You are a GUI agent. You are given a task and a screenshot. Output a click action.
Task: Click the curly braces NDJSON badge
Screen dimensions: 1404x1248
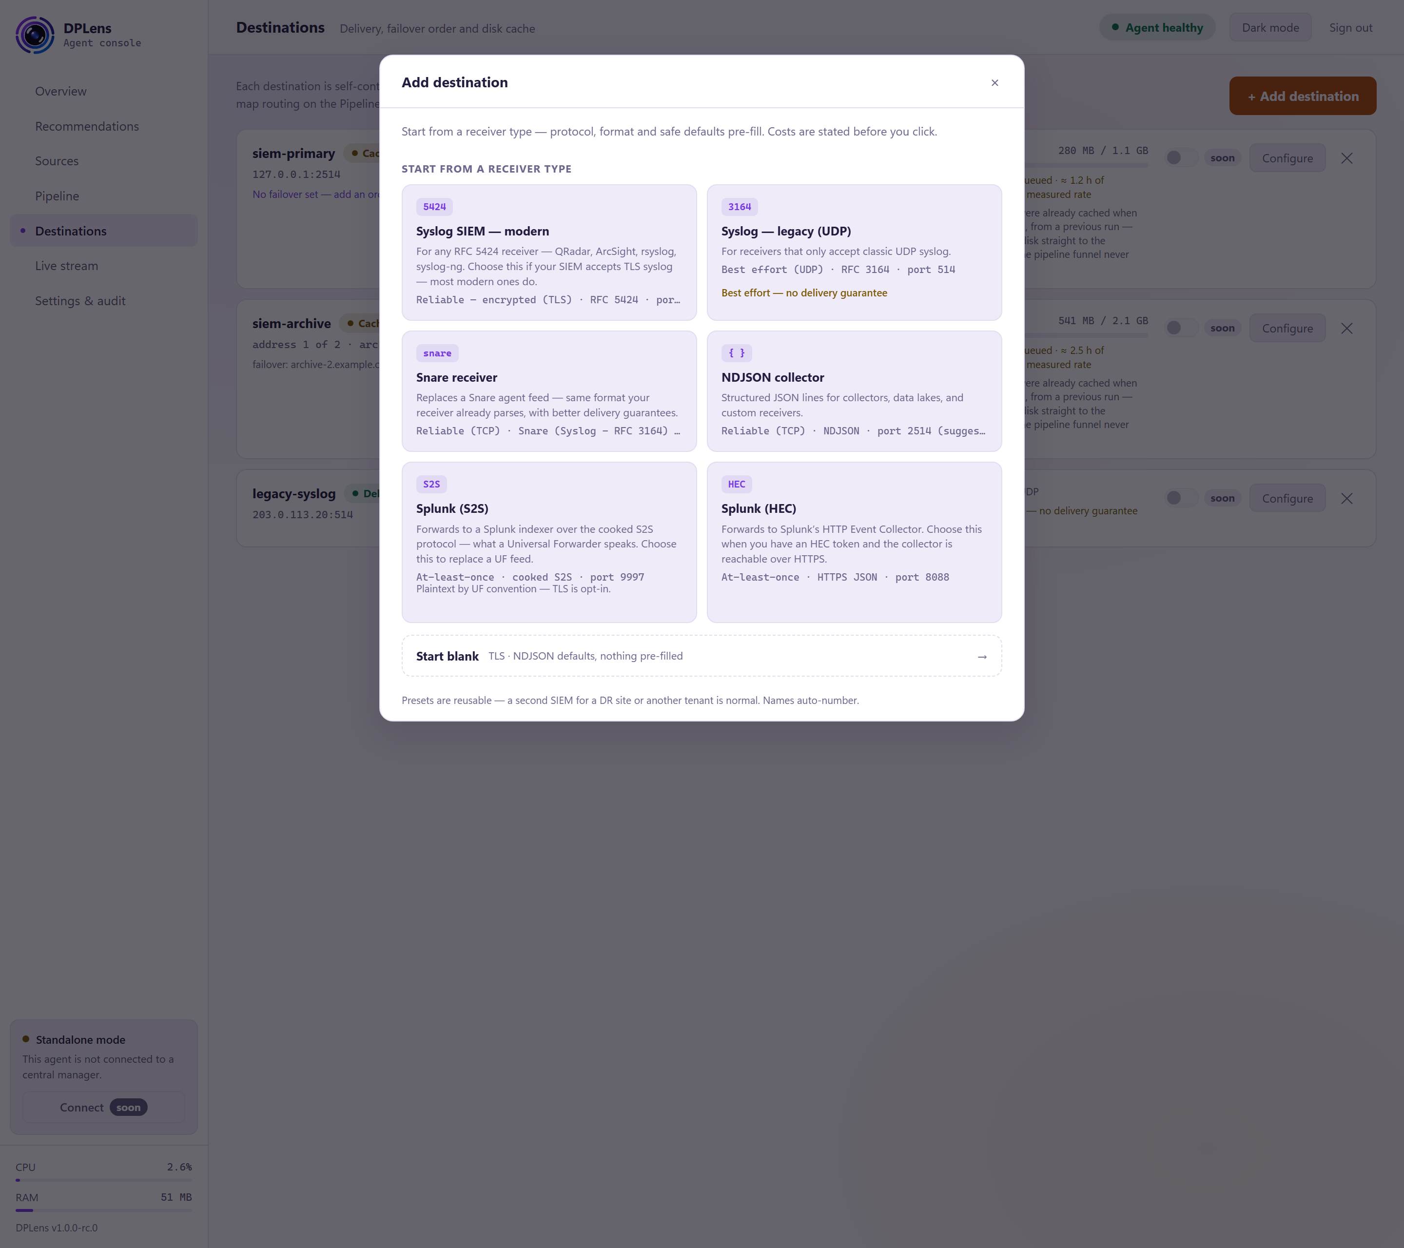[x=736, y=353]
